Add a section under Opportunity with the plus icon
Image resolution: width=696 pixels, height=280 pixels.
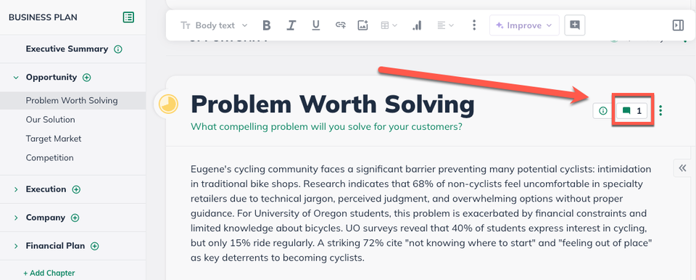(x=86, y=78)
